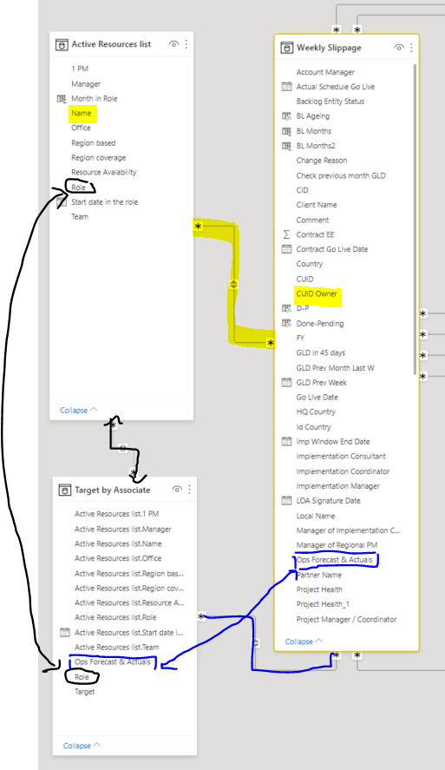Toggle visibility eye of Active Resources list
The image size is (445, 770).
tap(173, 44)
